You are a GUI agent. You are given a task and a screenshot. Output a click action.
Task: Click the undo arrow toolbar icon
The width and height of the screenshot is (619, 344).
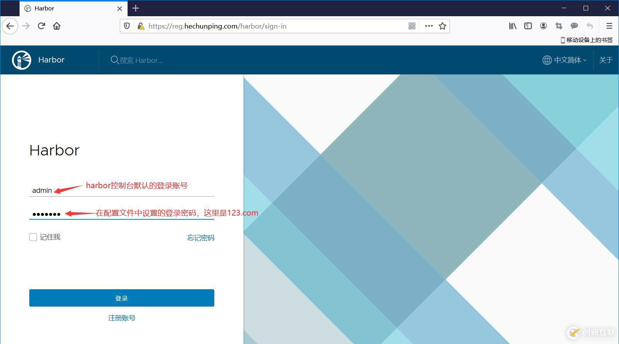(590, 26)
